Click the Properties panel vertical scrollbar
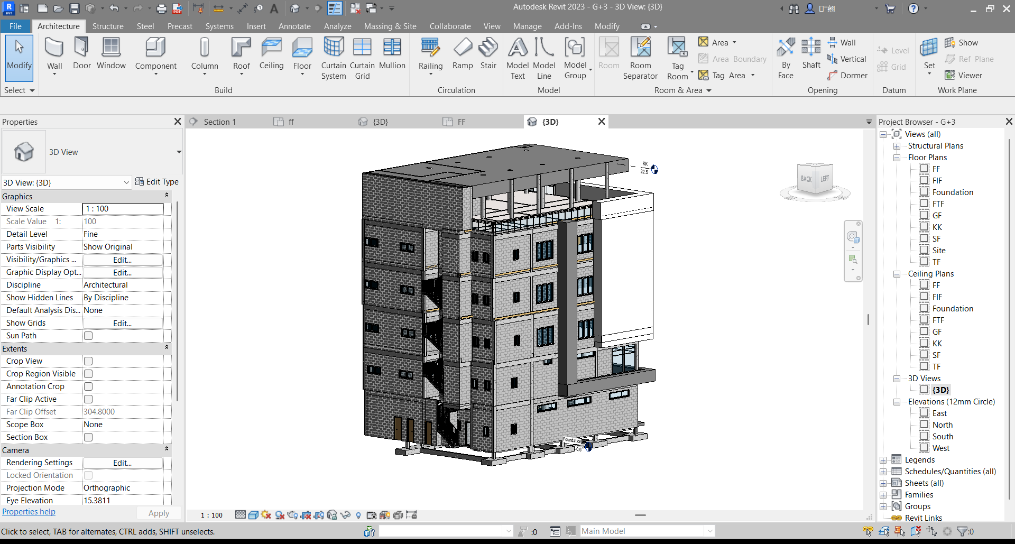The width and height of the screenshot is (1015, 544). click(177, 301)
